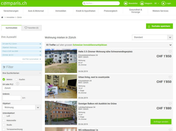Open the Leimbachstrasse building photo

click(x=61, y=113)
